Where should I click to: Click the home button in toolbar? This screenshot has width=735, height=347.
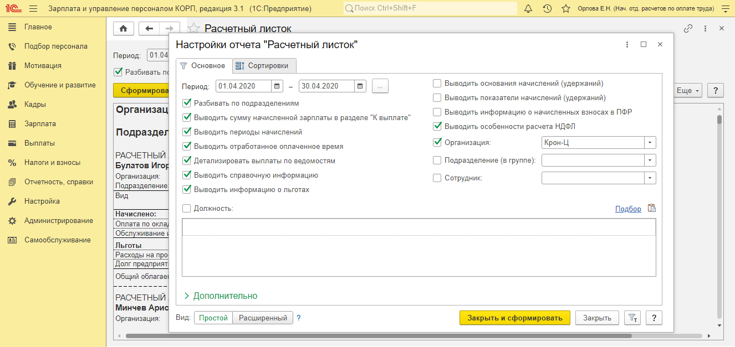click(123, 29)
